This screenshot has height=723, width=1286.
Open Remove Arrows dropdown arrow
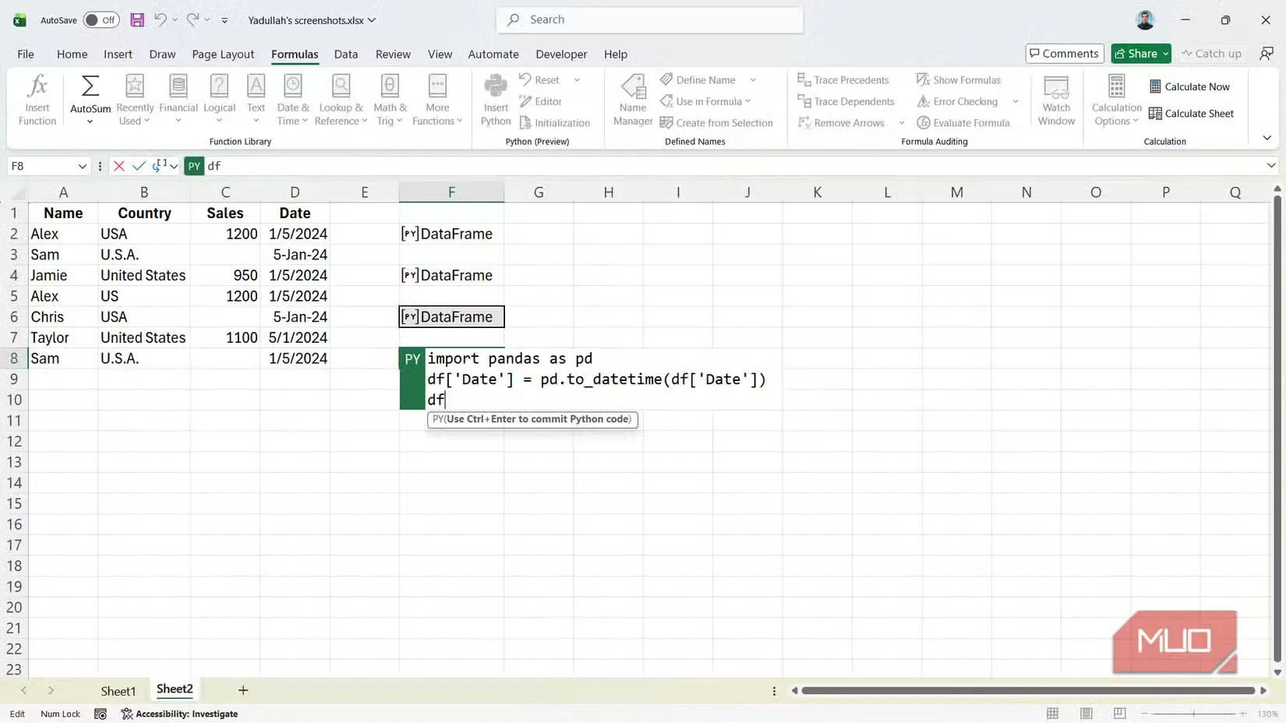(901, 122)
